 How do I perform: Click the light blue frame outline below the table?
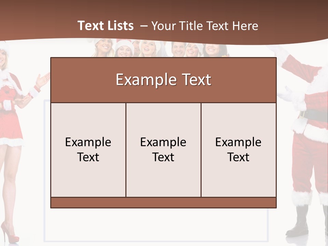156,241
